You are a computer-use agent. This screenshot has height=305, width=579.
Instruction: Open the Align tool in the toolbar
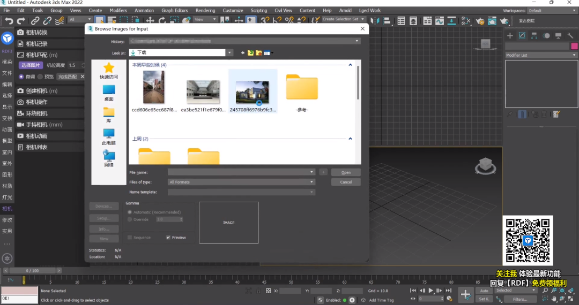[387, 21]
